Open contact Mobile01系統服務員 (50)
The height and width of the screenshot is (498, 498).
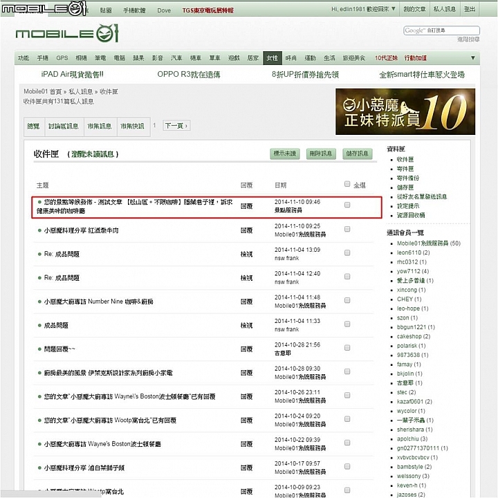click(x=429, y=243)
